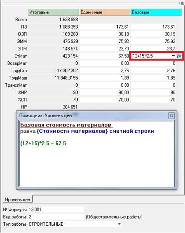The height and width of the screenshot is (233, 185).
Task: Click the Вид работы input field
Action: coord(56,217)
